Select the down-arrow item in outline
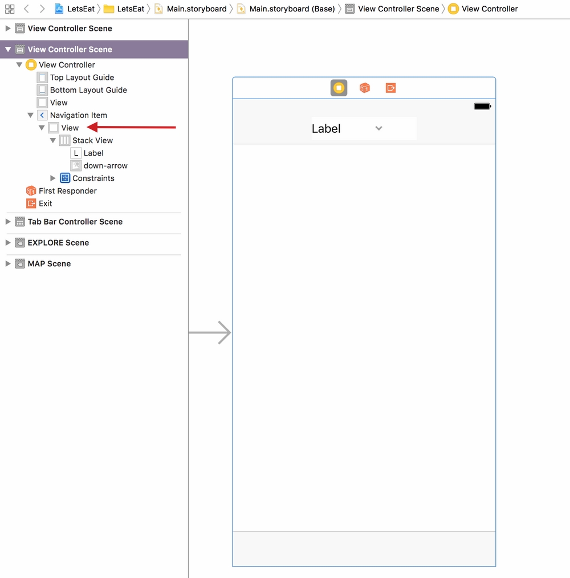This screenshot has width=570, height=578. point(105,166)
